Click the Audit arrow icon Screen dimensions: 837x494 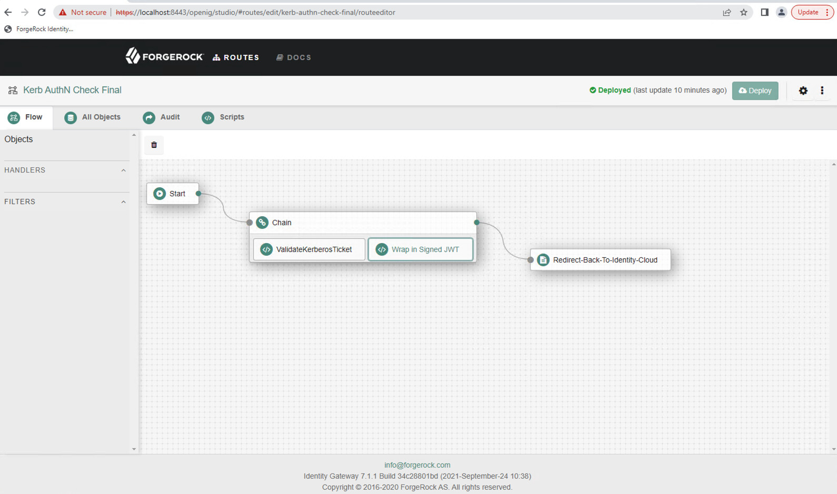tap(149, 118)
